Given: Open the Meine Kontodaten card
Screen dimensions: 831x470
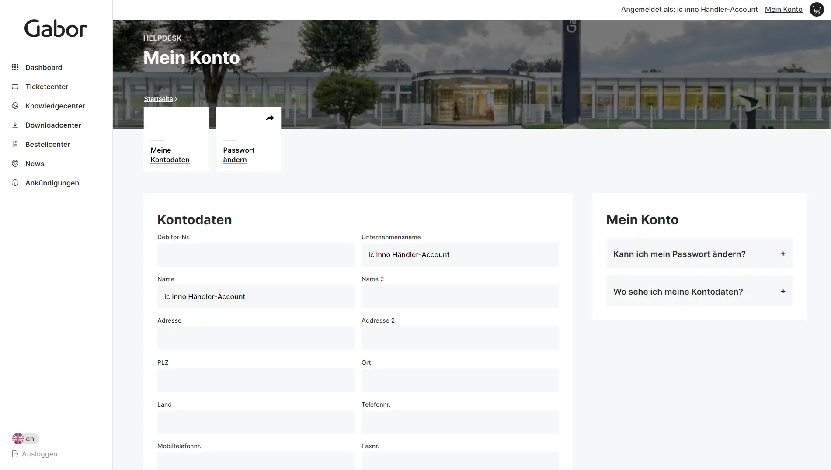Looking at the screenshot, I should 176,139.
